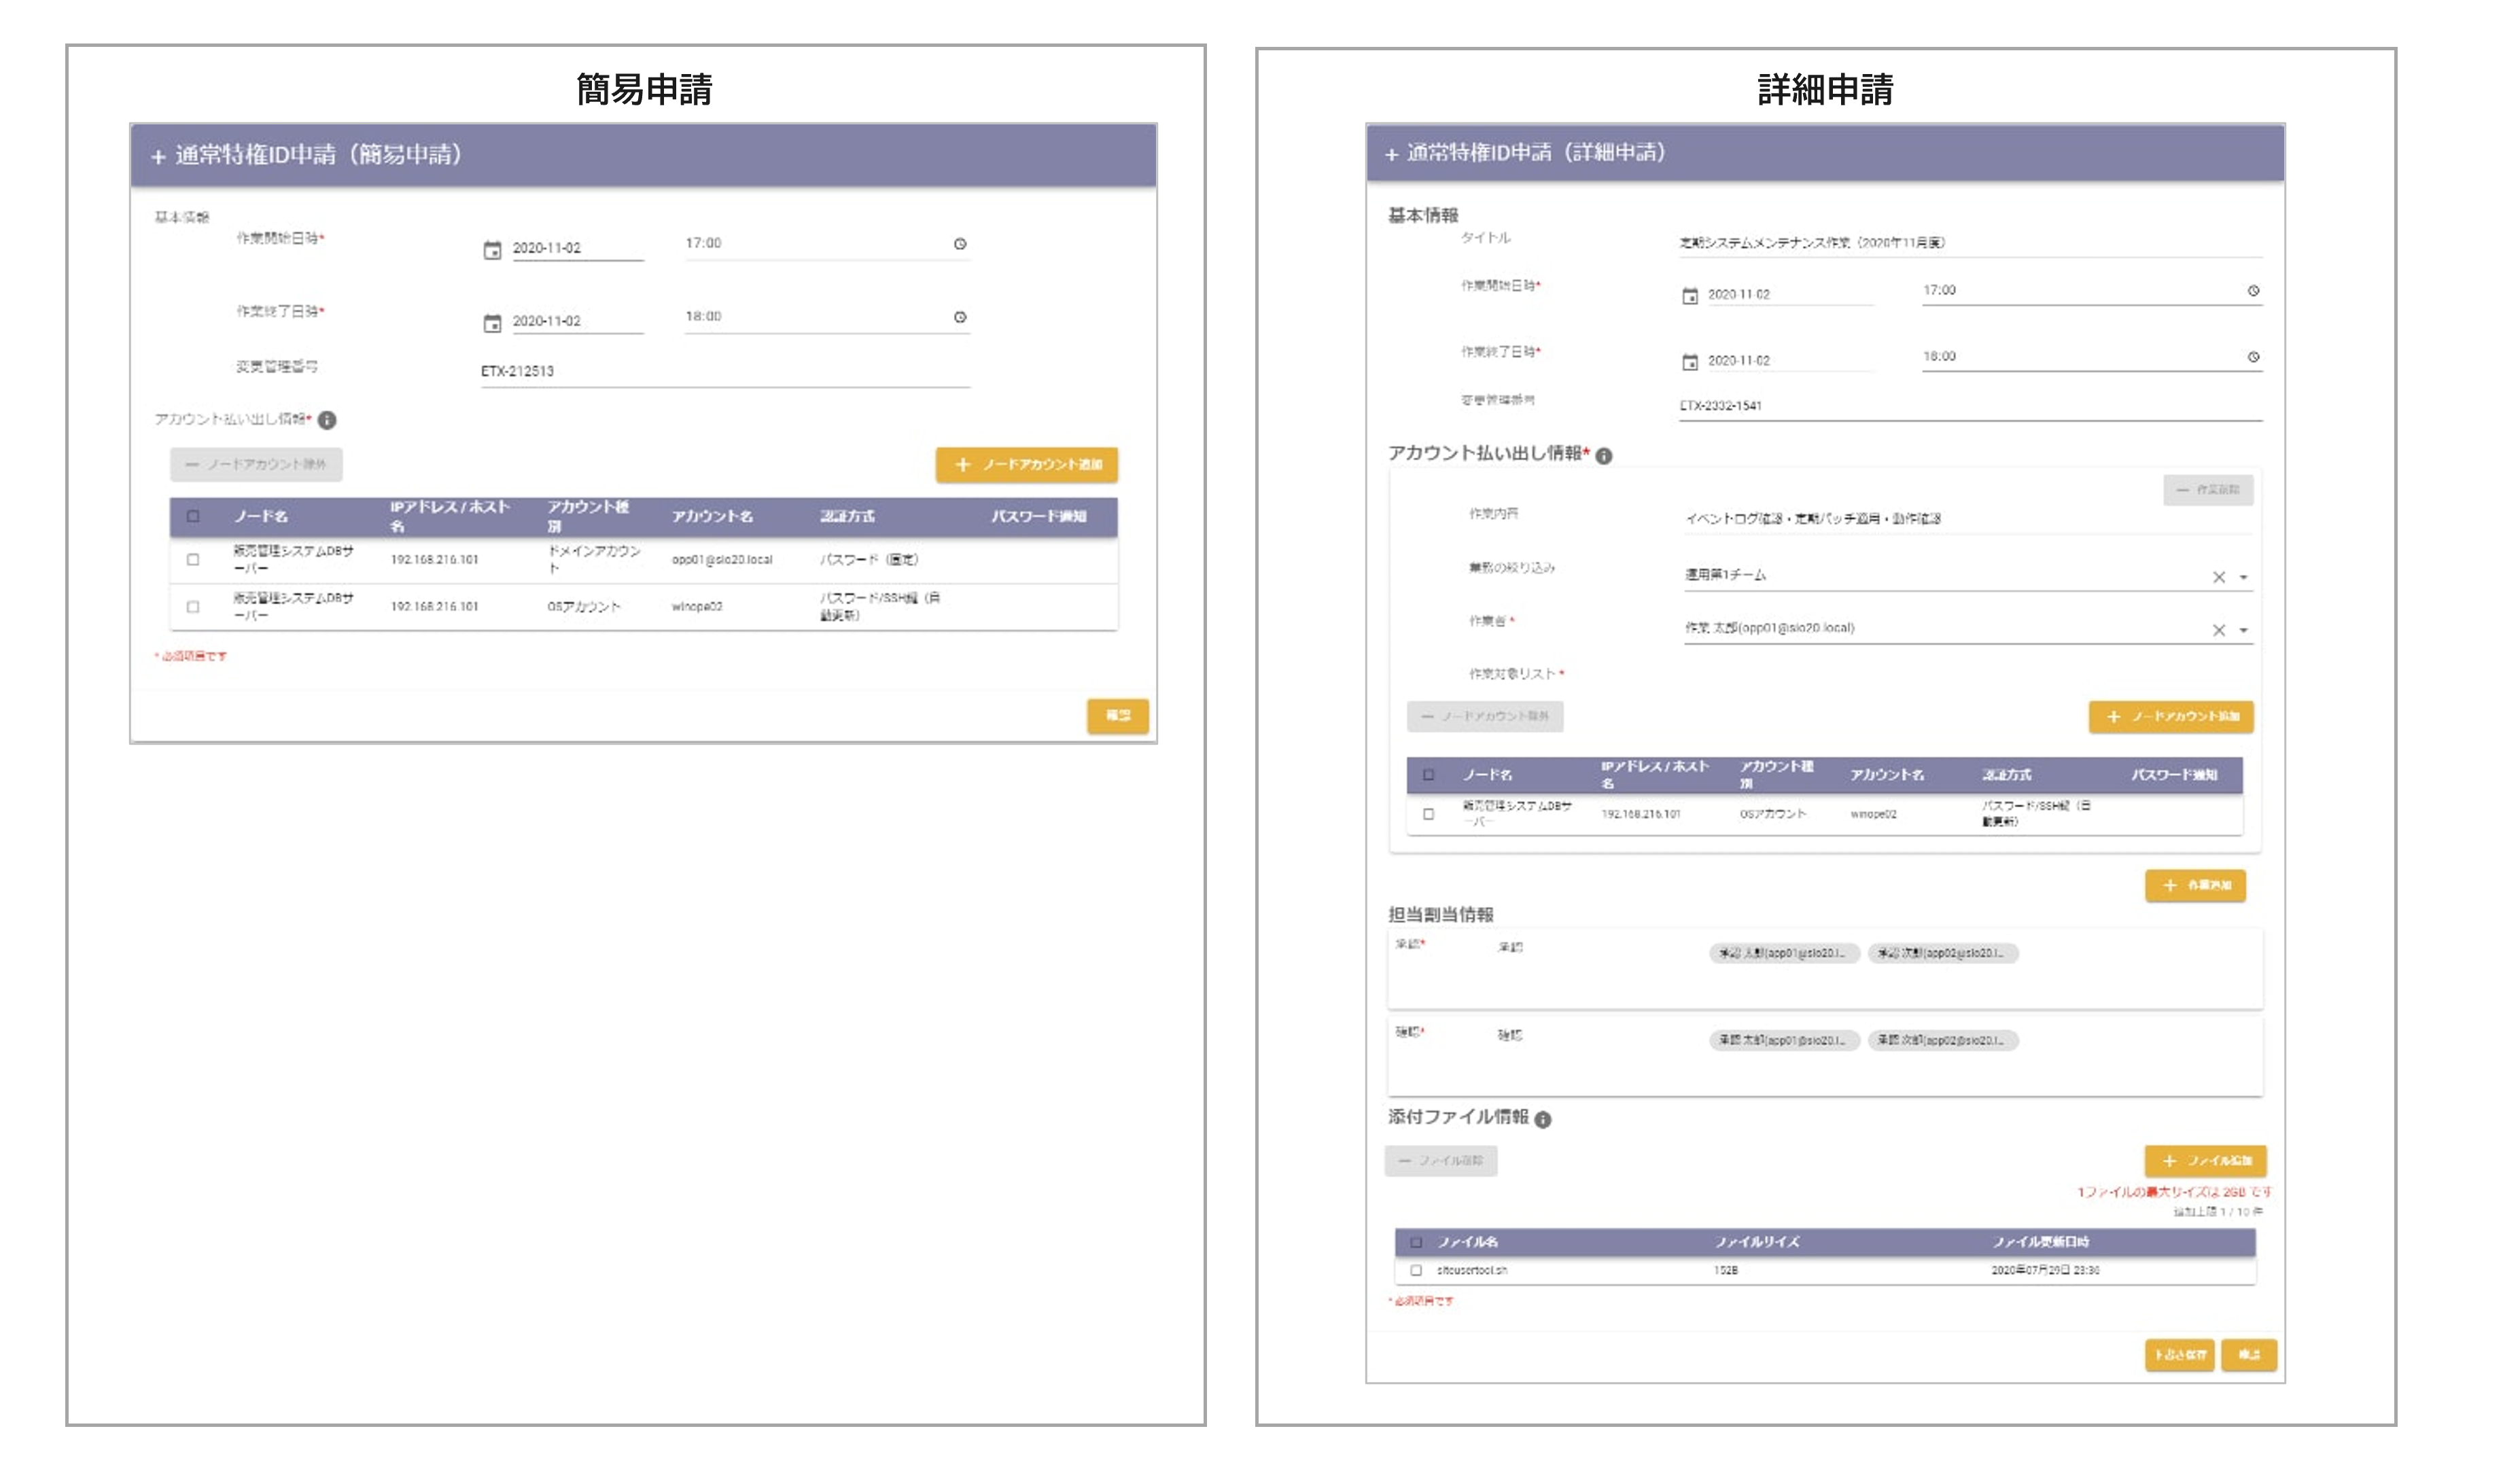2520x1467 pixels.
Task: Check the ドメインアカウント row checkbox in simple form
Action: tap(193, 560)
